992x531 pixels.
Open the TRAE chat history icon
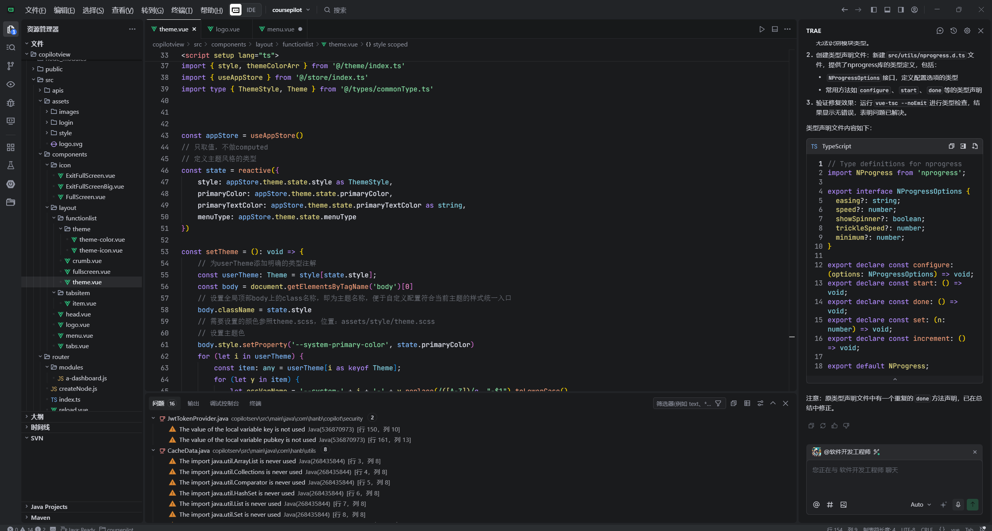click(x=953, y=31)
